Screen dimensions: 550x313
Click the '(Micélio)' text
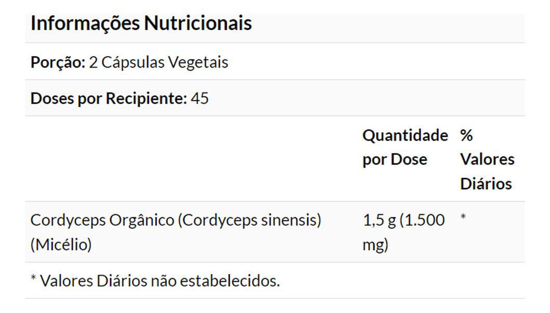(61, 244)
